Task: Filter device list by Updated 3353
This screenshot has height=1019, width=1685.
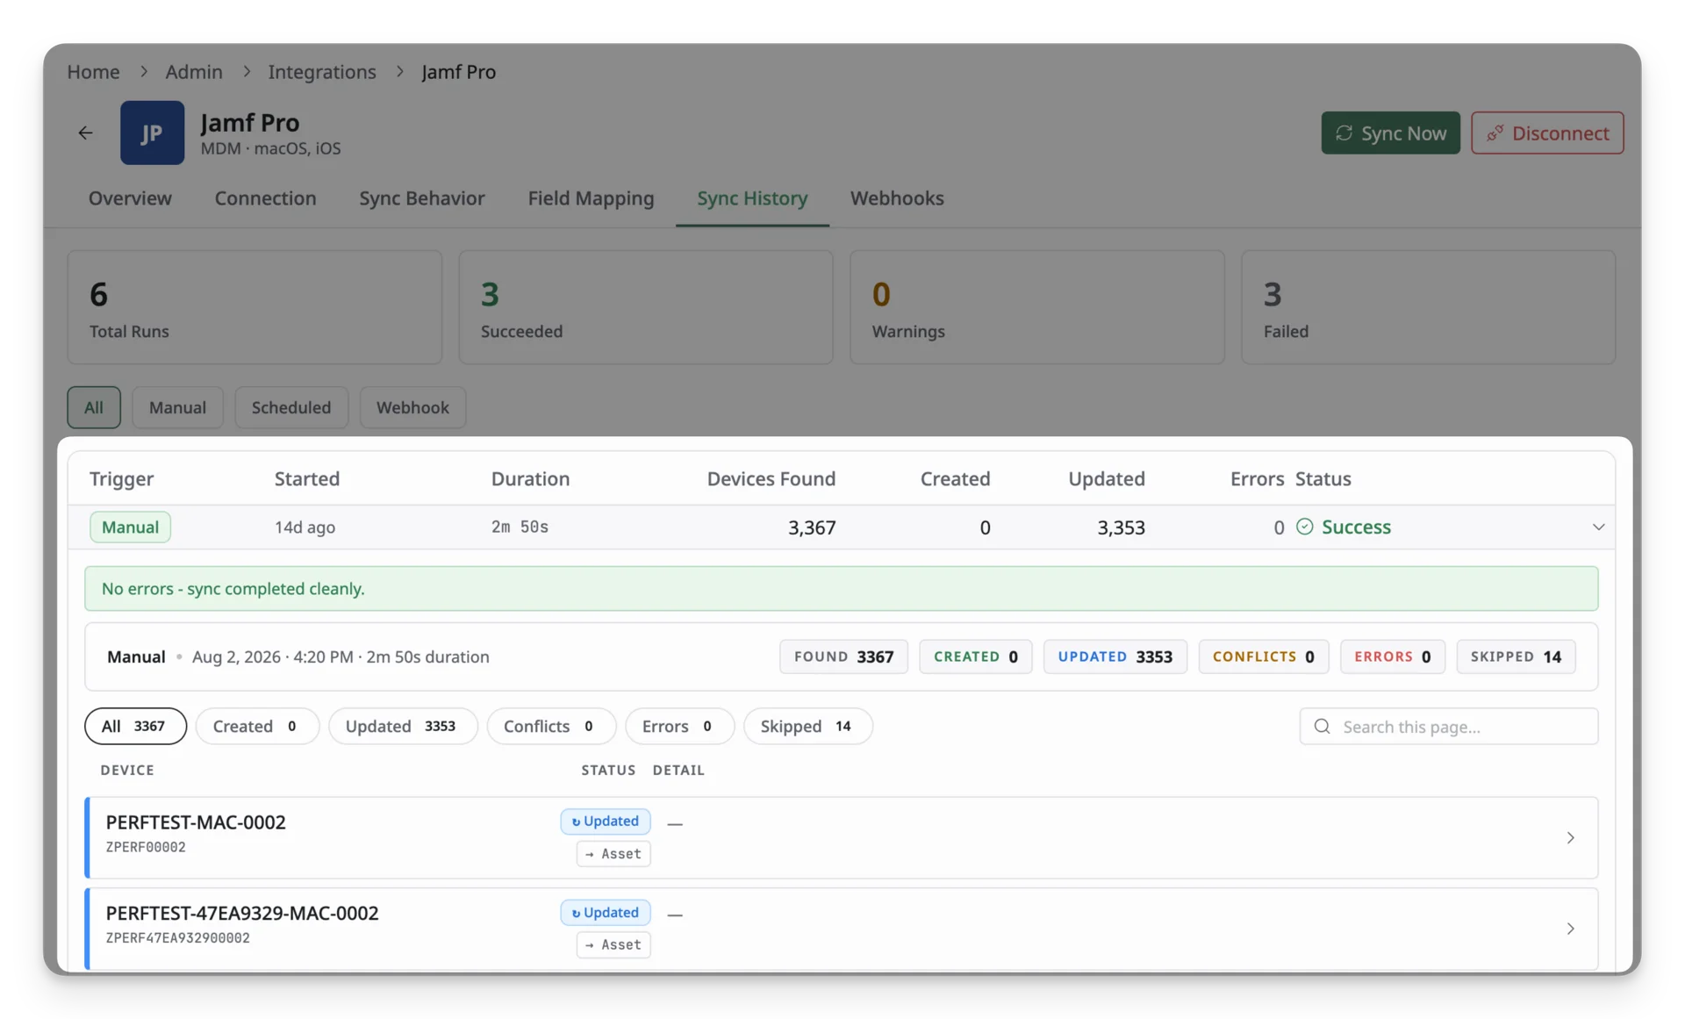Action: 403,727
